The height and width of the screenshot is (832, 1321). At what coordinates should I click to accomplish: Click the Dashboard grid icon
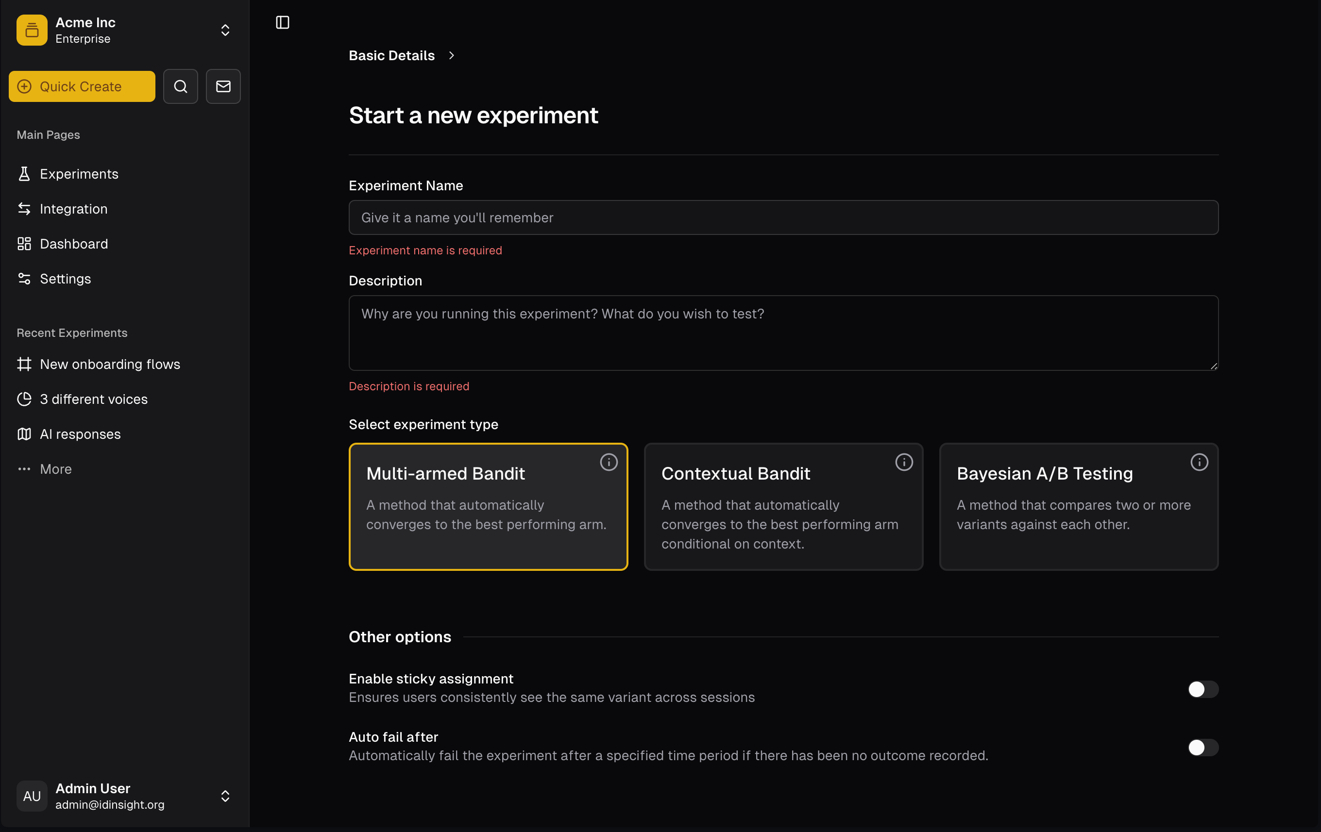click(x=24, y=244)
